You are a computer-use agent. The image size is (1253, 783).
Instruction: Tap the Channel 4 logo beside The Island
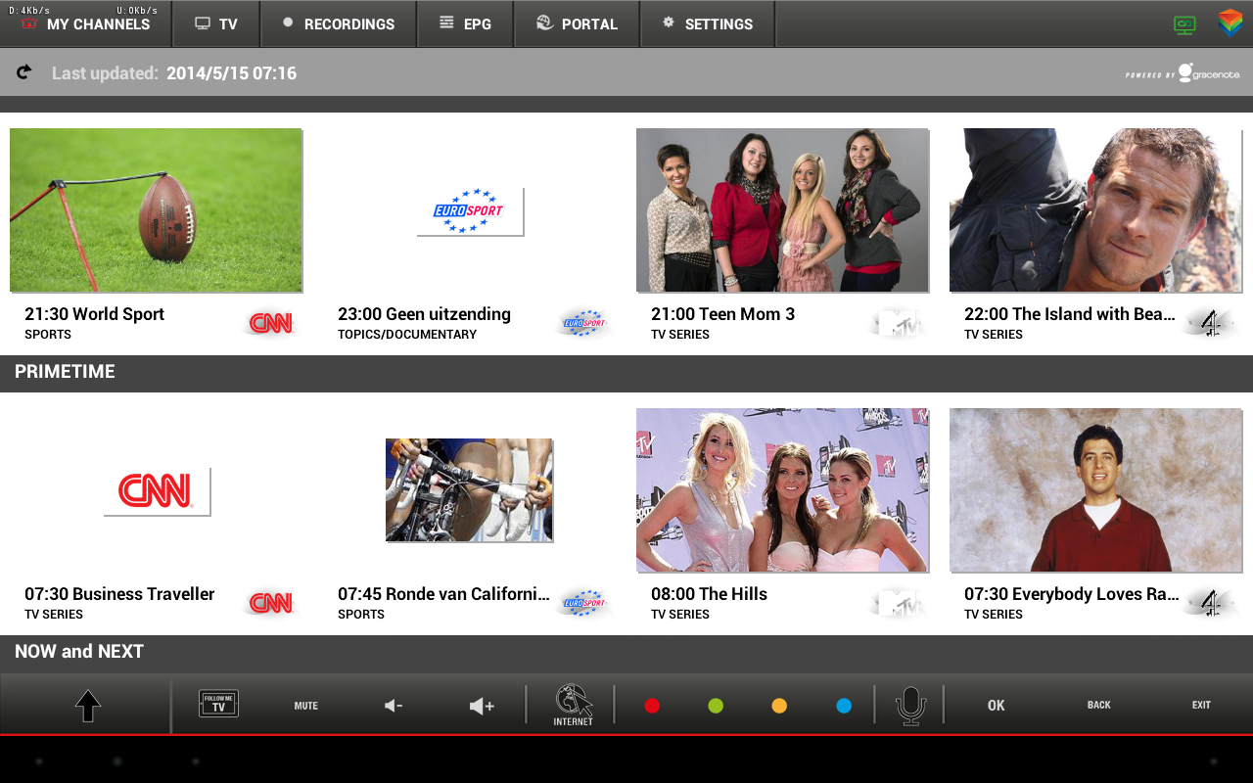click(1211, 323)
